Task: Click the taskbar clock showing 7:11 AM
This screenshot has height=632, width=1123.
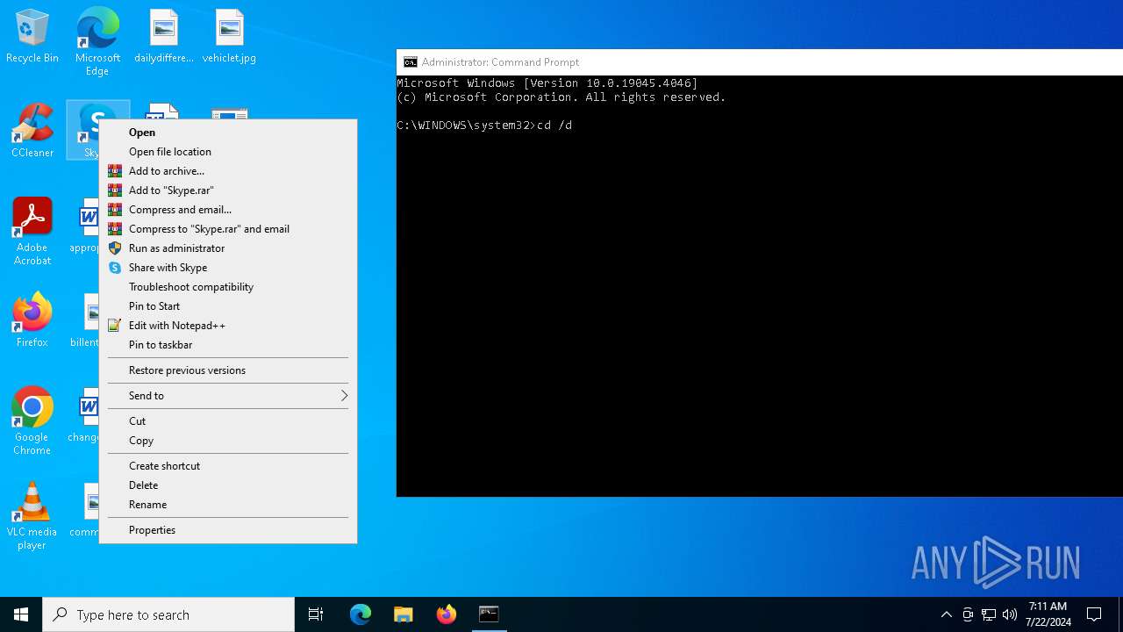Action: point(1048,614)
